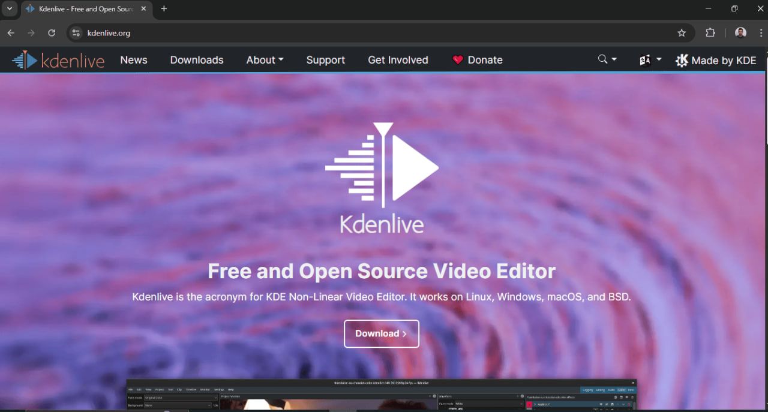Reload the page with the refresh icon
This screenshot has width=768, height=412.
click(x=53, y=33)
